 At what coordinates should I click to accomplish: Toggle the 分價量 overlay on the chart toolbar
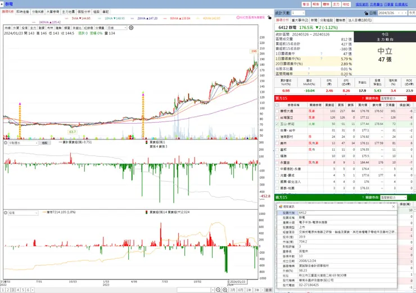point(100,28)
